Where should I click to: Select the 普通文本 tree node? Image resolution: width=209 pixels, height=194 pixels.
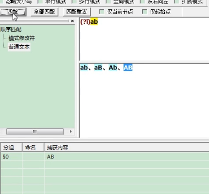pos(19,47)
